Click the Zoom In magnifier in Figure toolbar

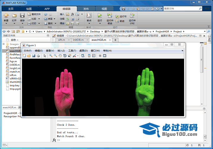pyautogui.click(x=51, y=56)
